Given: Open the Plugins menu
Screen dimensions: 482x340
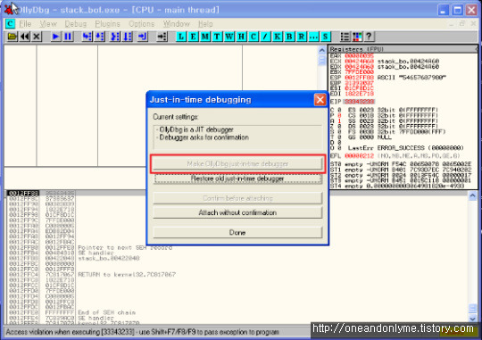Looking at the screenshot, I should [108, 24].
